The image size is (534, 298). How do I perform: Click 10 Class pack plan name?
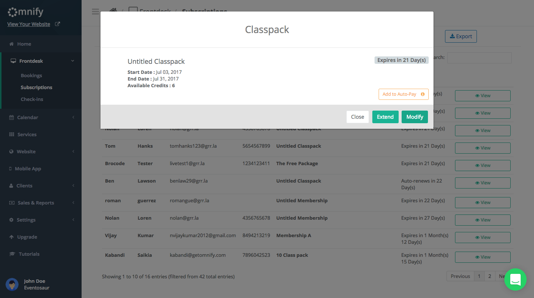[292, 255]
